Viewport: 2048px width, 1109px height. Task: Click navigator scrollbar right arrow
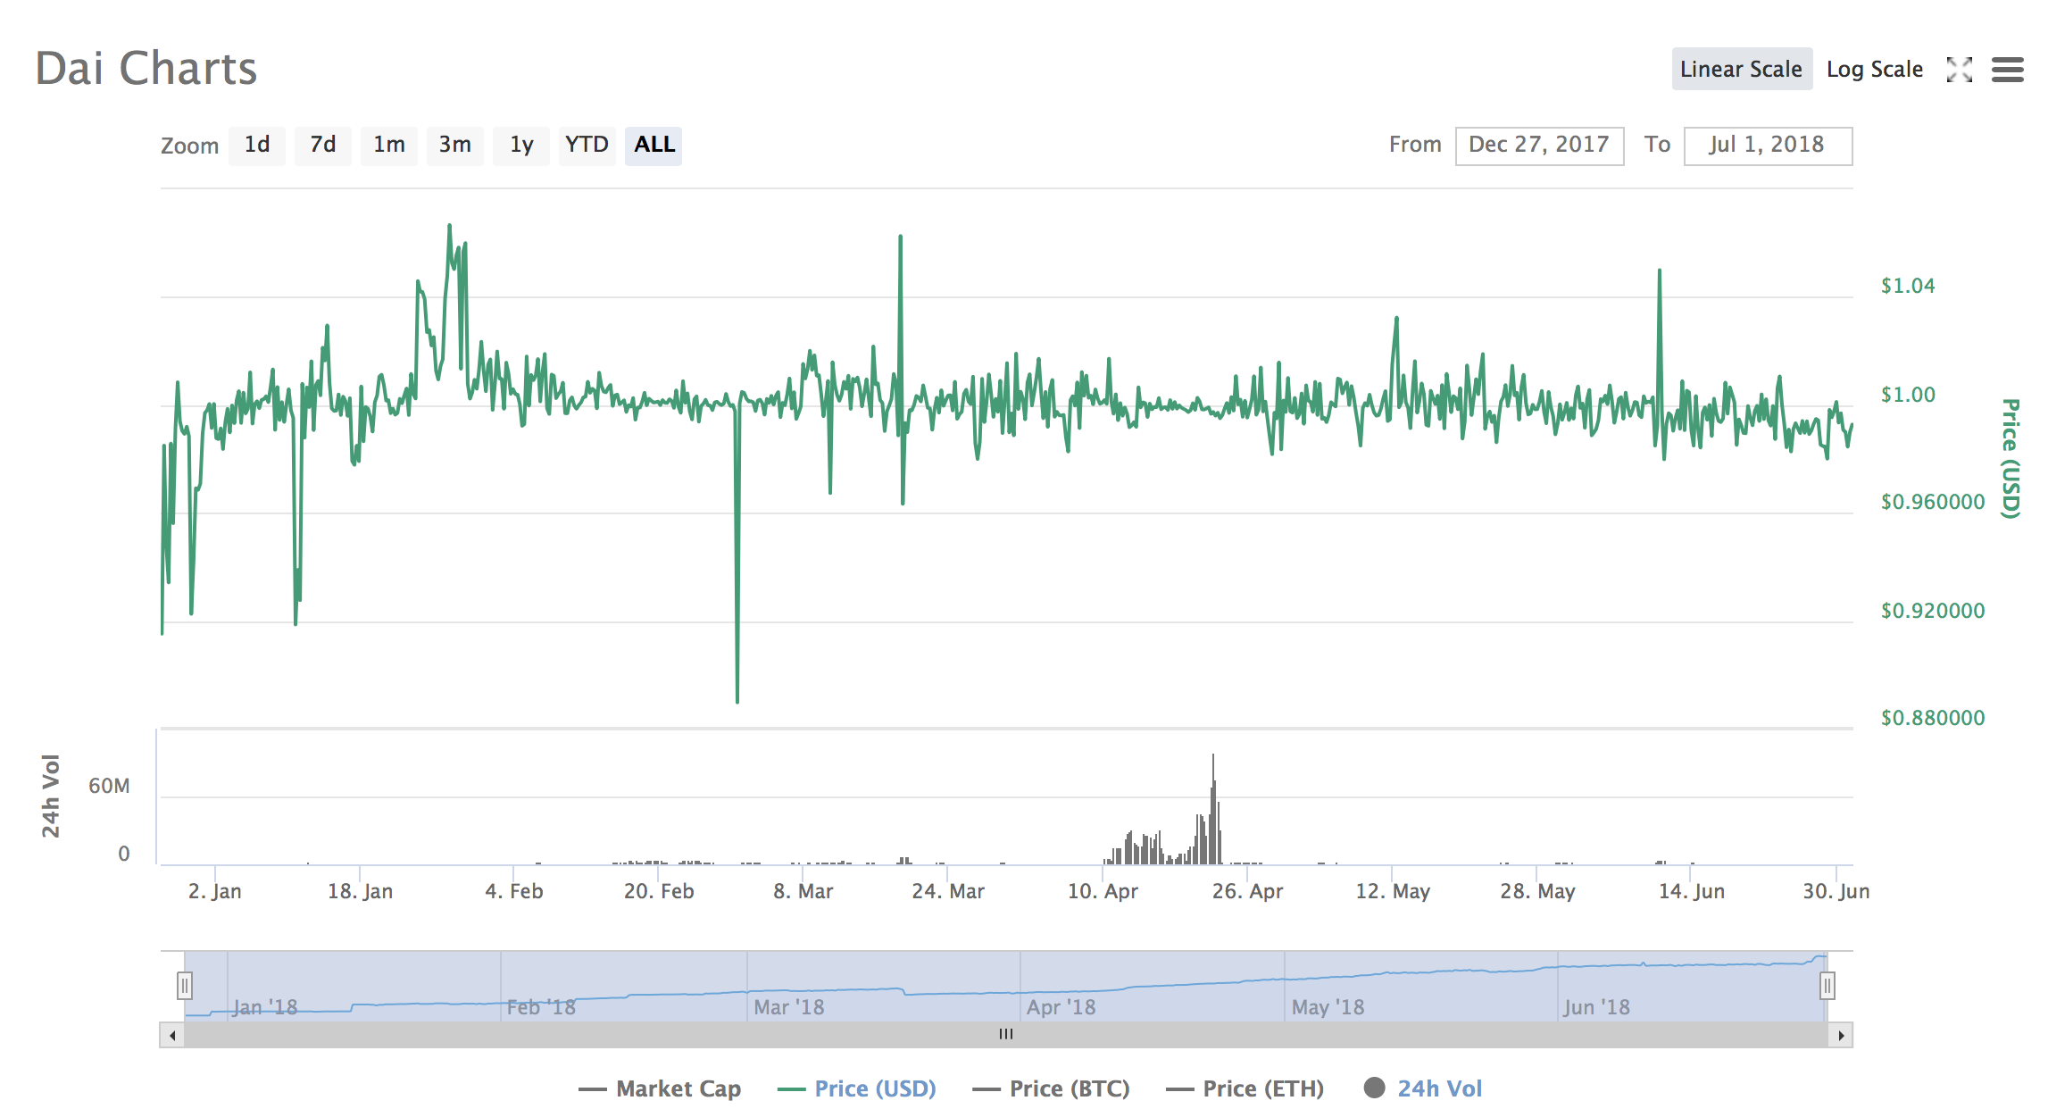click(1840, 1035)
